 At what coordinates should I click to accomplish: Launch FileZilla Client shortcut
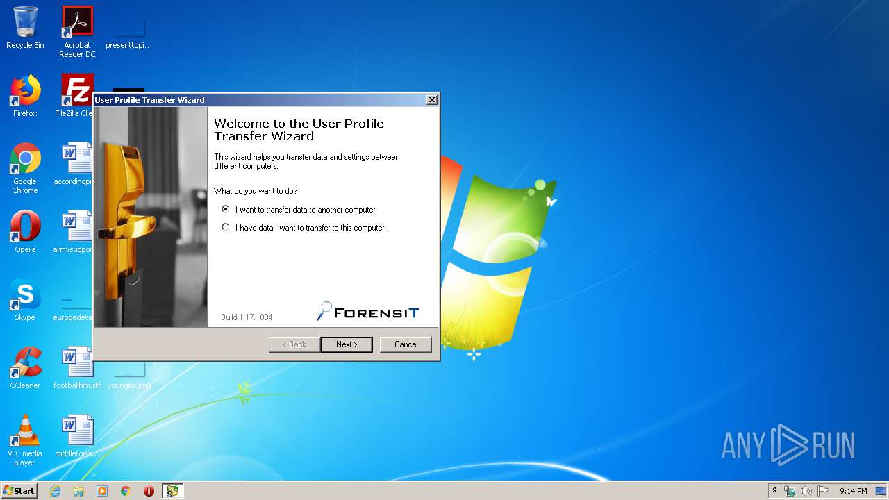74,96
